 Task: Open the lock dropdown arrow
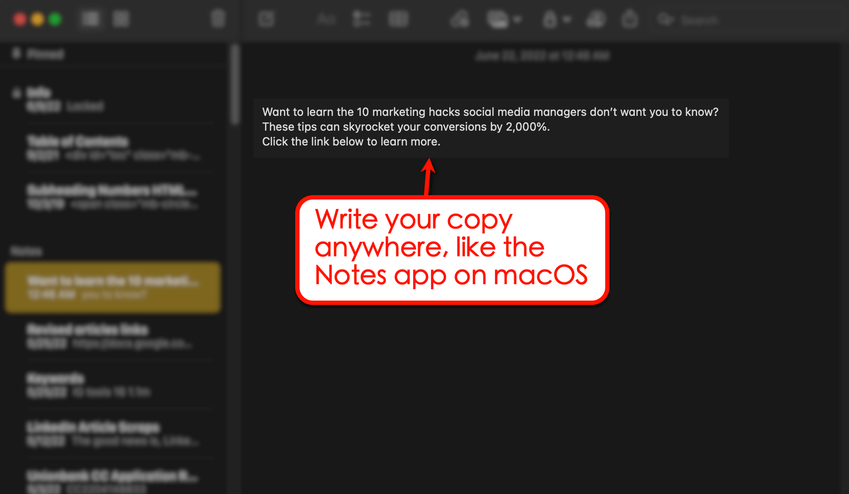tap(567, 19)
